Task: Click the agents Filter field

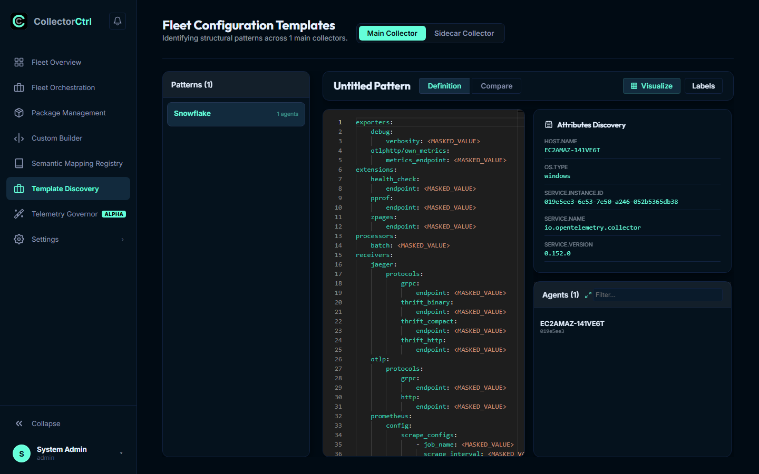Action: [x=658, y=295]
